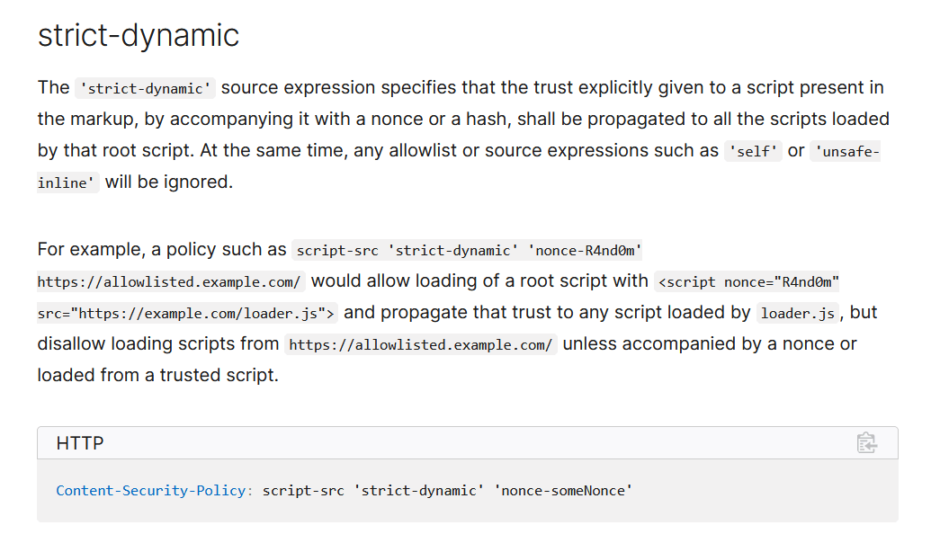Click the script nonce="R4nd0m" tag code
The width and height of the screenshot is (931, 534).
(748, 281)
